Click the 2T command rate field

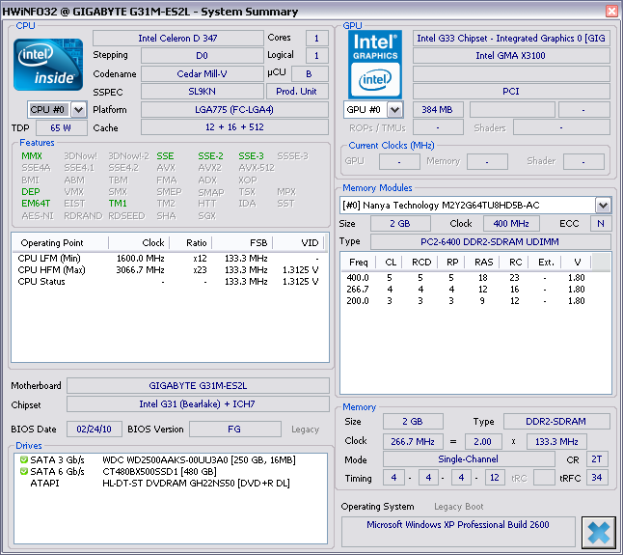coord(597,459)
